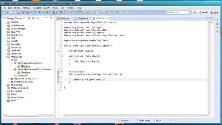Open the Source menu
The width and height of the screenshot is (222, 125).
(x=17, y=8)
